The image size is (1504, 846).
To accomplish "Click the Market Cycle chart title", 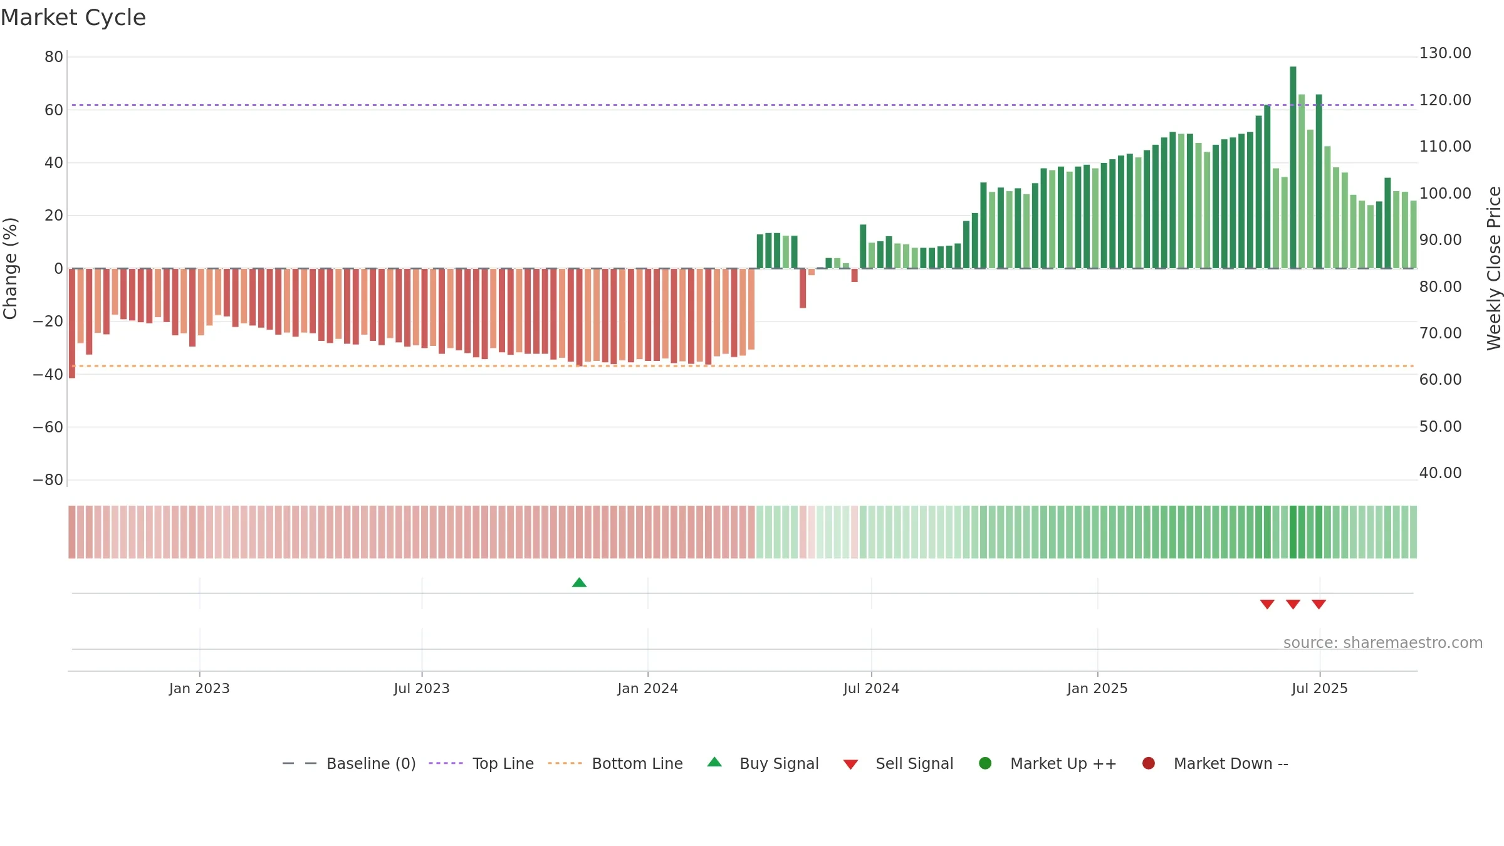I will pyautogui.click(x=73, y=18).
